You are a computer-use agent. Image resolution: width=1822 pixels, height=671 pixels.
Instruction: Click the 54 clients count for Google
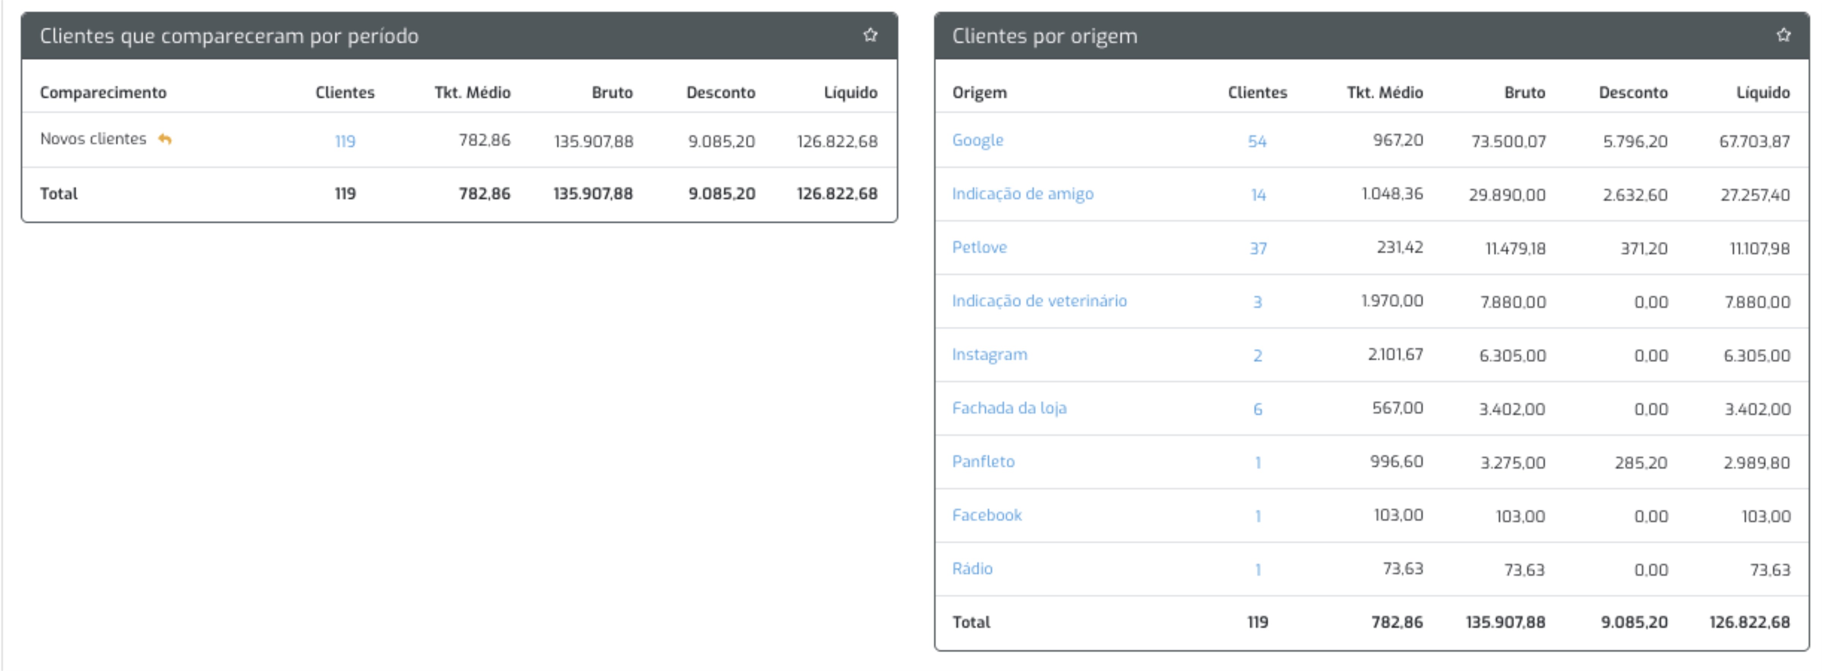1257,141
